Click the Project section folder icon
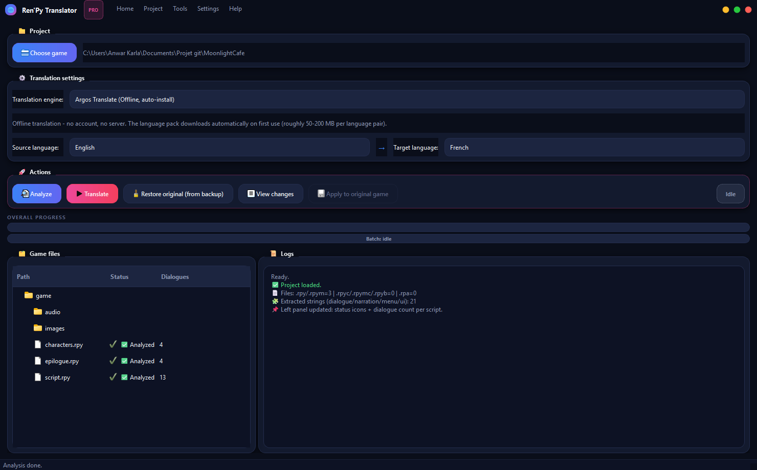757x470 pixels. (22, 31)
